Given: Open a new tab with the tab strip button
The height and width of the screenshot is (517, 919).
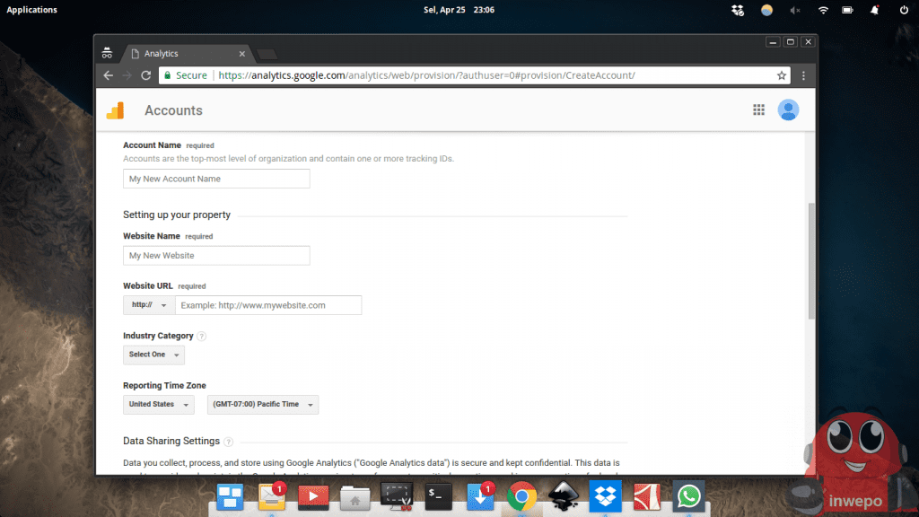Looking at the screenshot, I should click(x=267, y=55).
